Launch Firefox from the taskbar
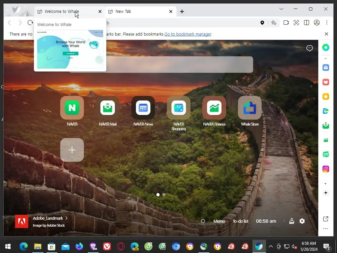The image size is (337, 253). pos(79,246)
